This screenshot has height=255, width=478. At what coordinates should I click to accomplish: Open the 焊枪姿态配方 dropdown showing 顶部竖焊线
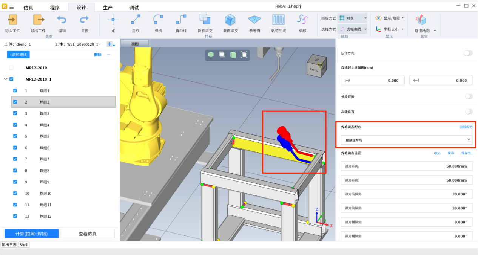click(406, 140)
